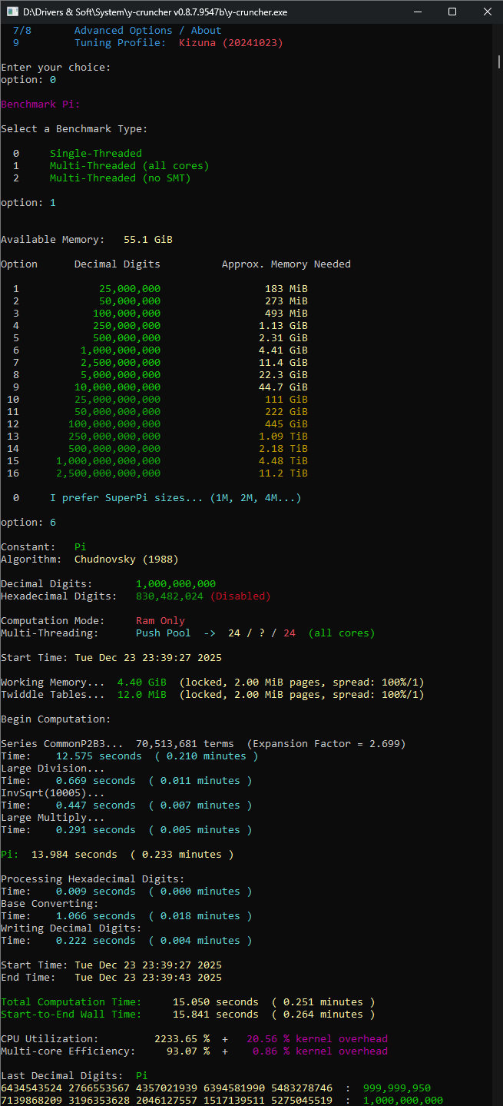The height and width of the screenshot is (1106, 503).
Task: Click the 'Push Pool' multi-threading text
Action: coord(163,633)
